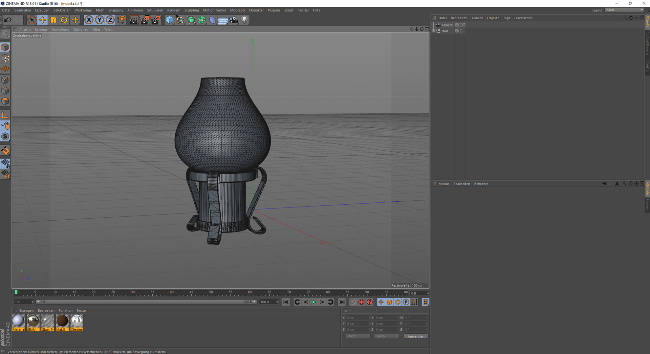Open the Layout Start dropdown
This screenshot has height=354, width=650.
(625, 10)
